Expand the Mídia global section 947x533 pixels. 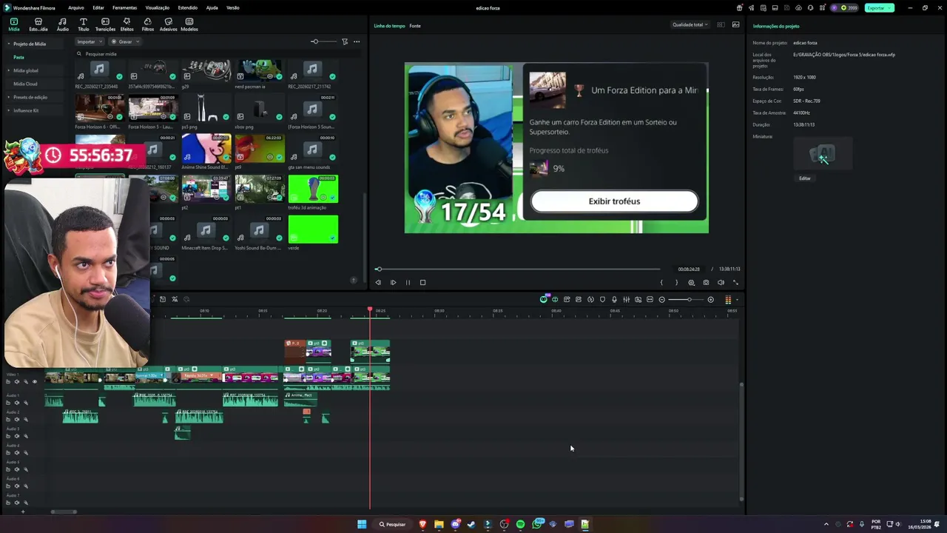(x=9, y=70)
